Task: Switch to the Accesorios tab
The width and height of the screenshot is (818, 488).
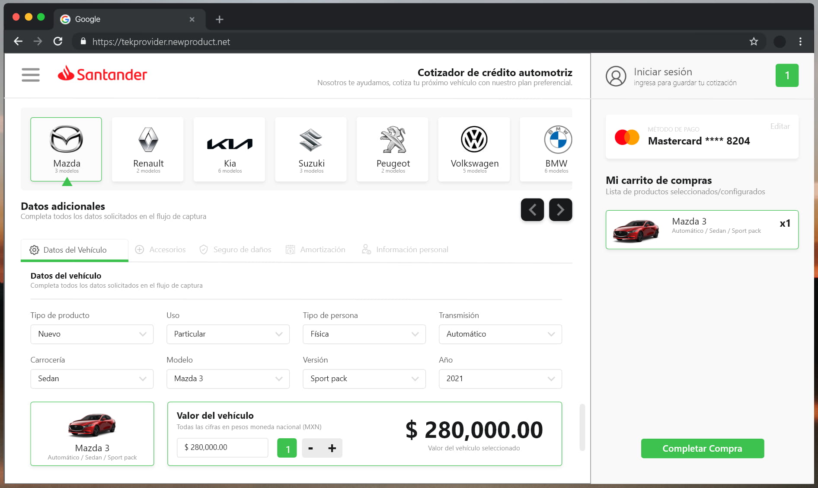Action: pos(160,250)
